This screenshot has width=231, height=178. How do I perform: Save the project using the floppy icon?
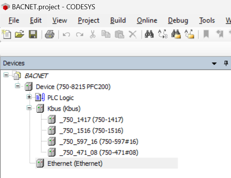(33, 34)
